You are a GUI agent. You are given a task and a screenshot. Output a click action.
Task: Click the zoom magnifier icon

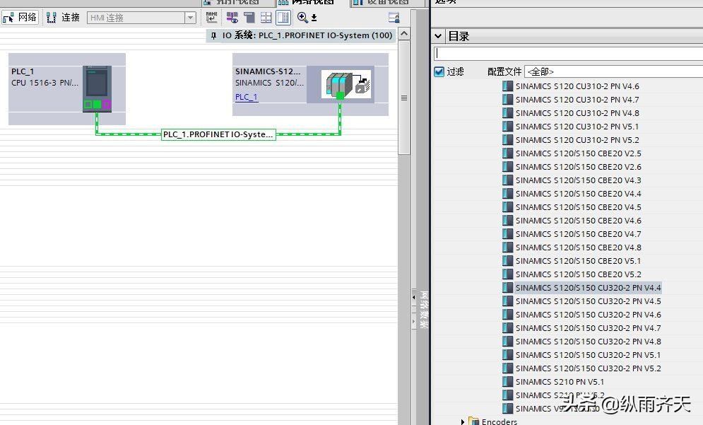pyautogui.click(x=302, y=18)
